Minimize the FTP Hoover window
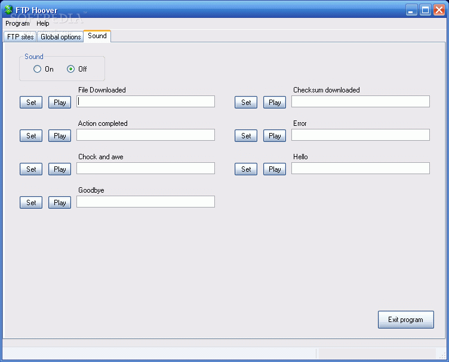This screenshot has width=449, height=362. tap(411, 10)
